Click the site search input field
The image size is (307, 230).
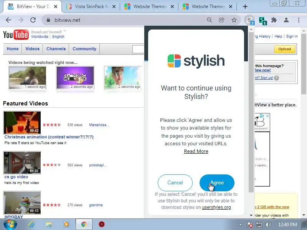[139, 49]
